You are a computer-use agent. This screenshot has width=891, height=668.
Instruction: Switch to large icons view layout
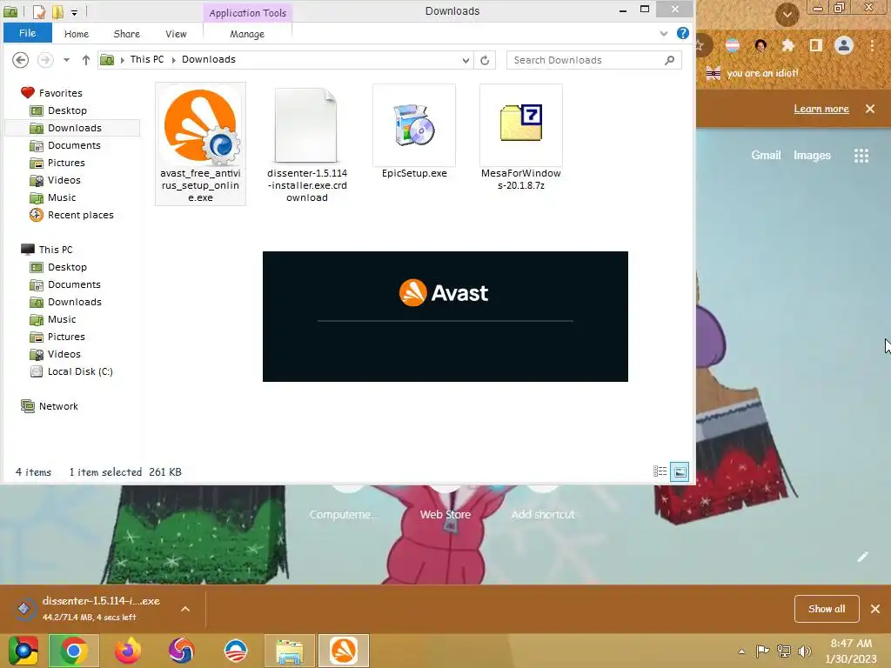[x=680, y=471]
